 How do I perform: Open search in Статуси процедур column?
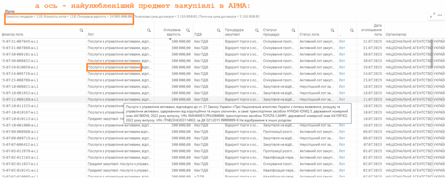click(x=293, y=30)
